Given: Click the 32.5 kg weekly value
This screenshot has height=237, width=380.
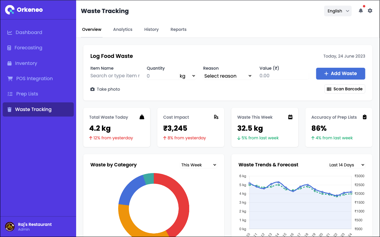Looking at the screenshot, I should pyautogui.click(x=250, y=128).
